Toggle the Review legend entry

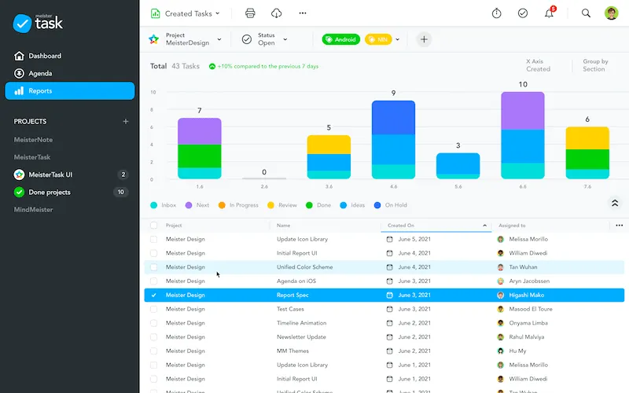[x=282, y=205]
